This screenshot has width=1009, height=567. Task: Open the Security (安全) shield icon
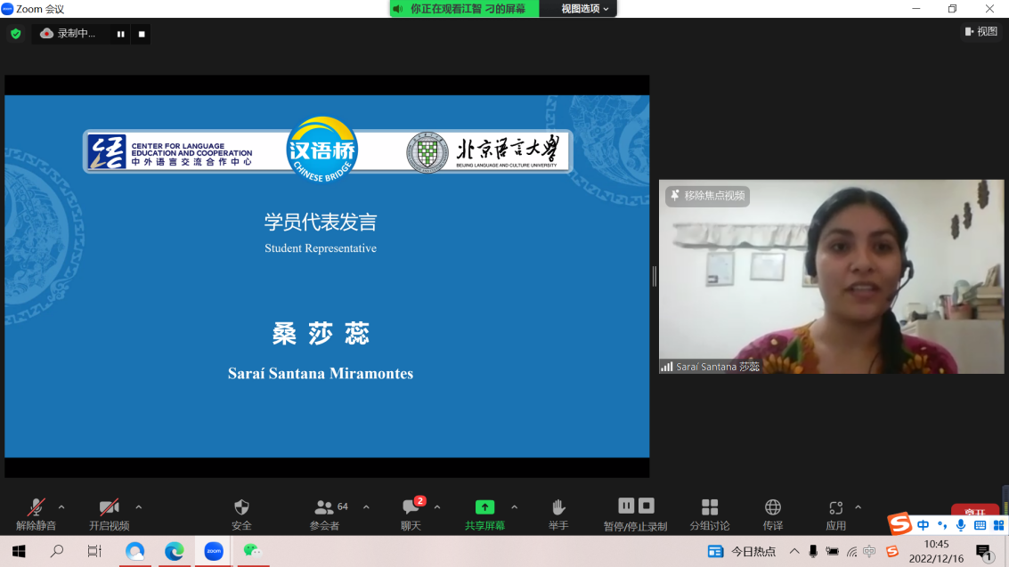241,507
